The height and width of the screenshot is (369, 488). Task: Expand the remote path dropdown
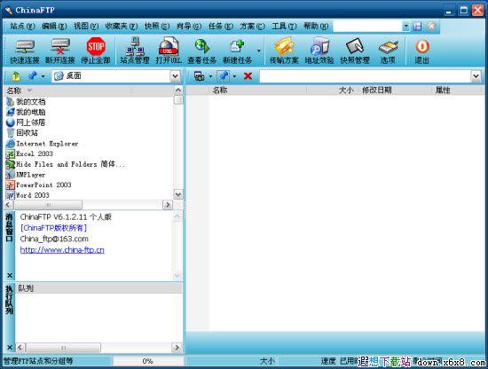(x=476, y=76)
